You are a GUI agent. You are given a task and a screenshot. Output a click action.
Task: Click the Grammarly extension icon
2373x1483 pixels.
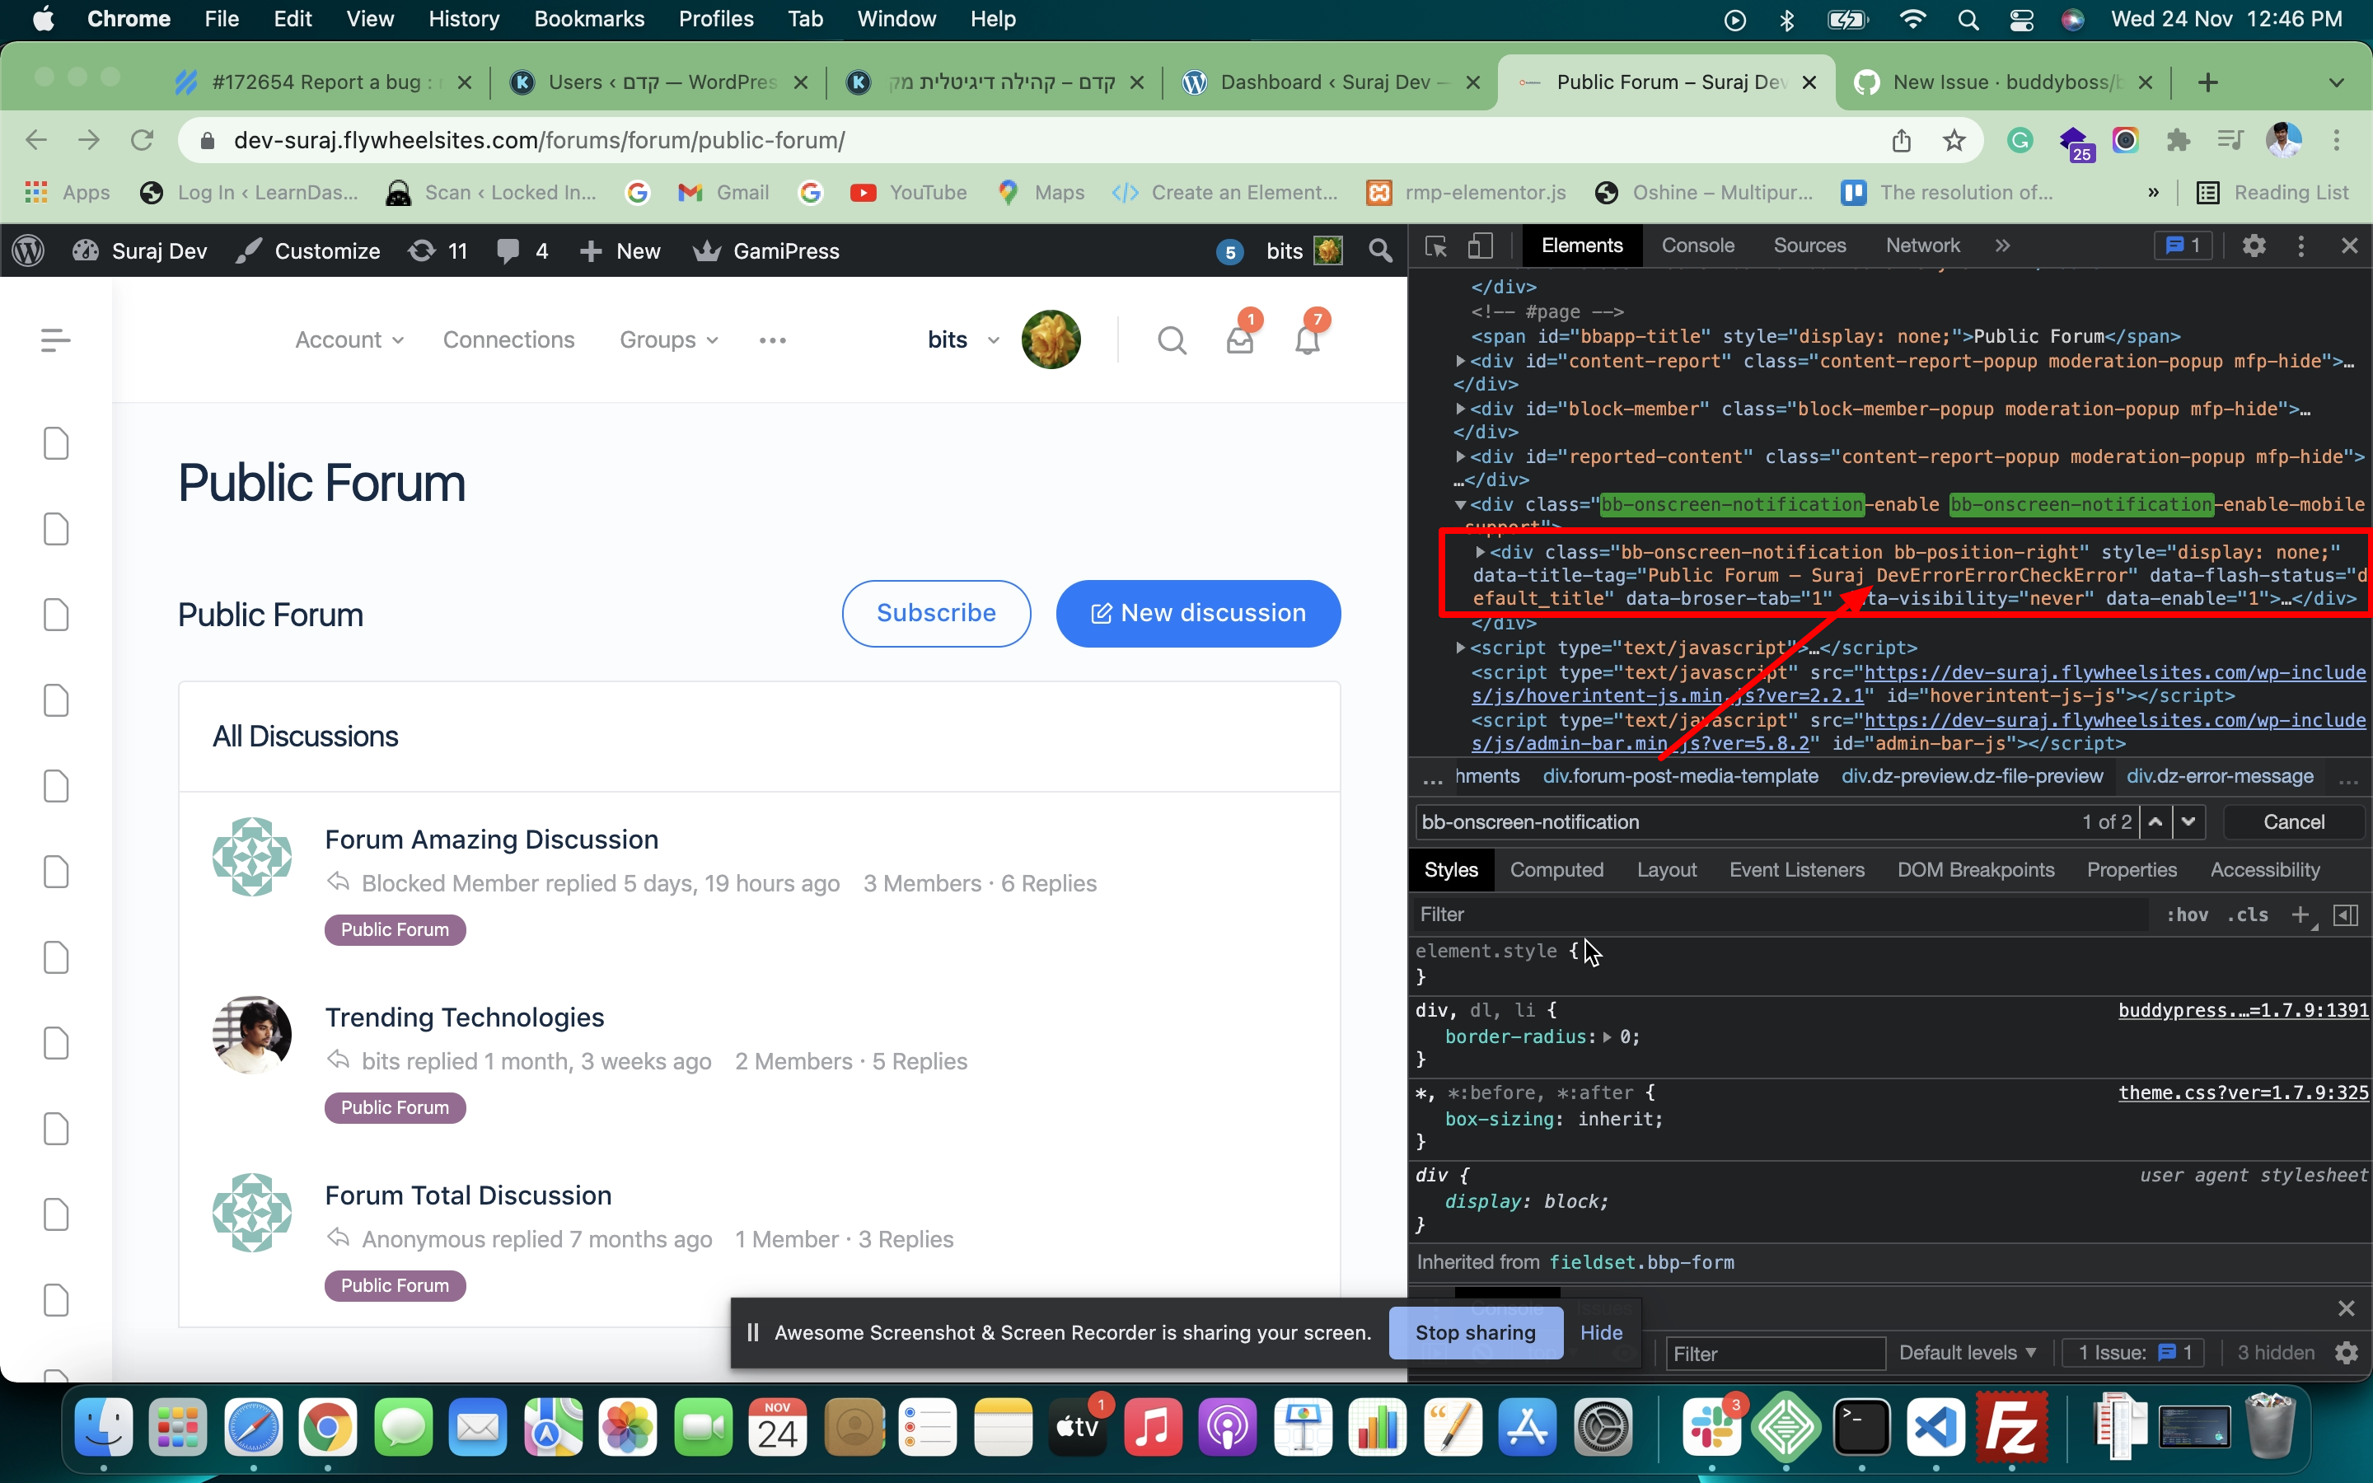point(2020,140)
